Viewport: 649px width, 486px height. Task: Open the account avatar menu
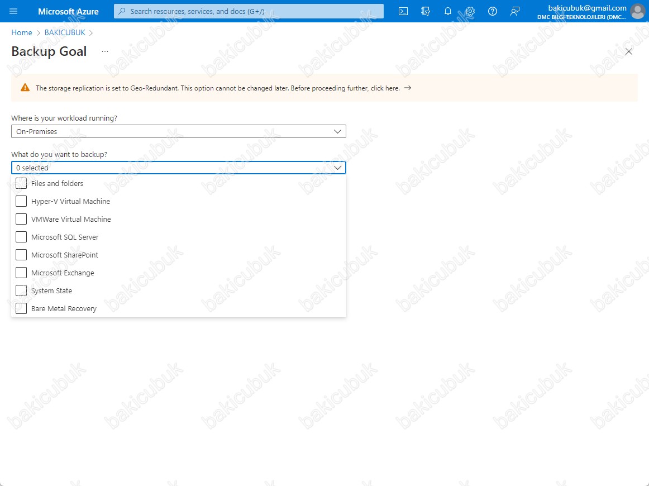pyautogui.click(x=637, y=11)
